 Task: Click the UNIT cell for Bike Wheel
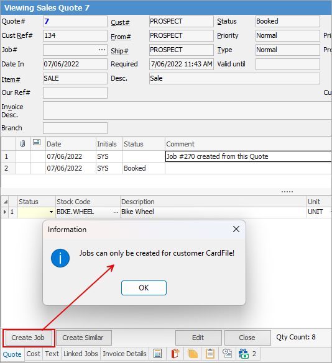(319, 212)
